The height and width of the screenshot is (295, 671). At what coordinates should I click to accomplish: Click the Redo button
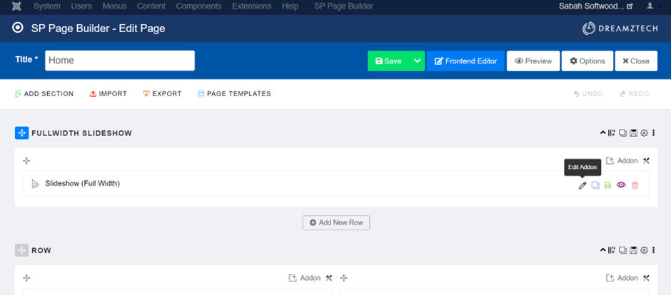pos(635,94)
